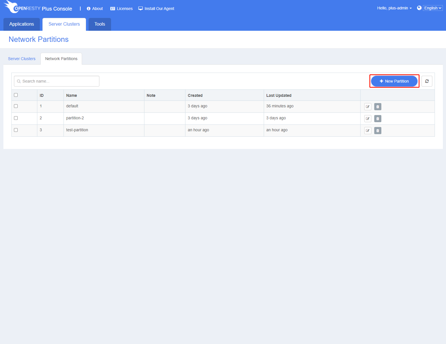The width and height of the screenshot is (446, 344).
Task: Click the name 'default' in table
Action: pyautogui.click(x=72, y=106)
